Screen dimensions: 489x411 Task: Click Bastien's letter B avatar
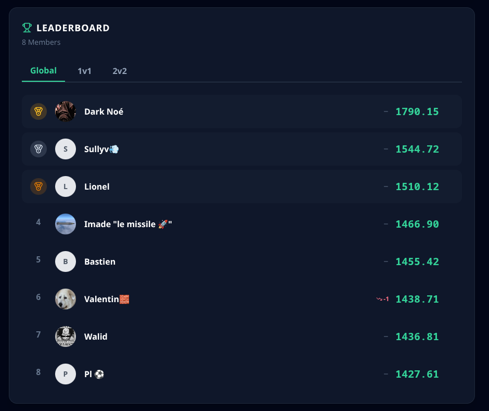click(66, 261)
